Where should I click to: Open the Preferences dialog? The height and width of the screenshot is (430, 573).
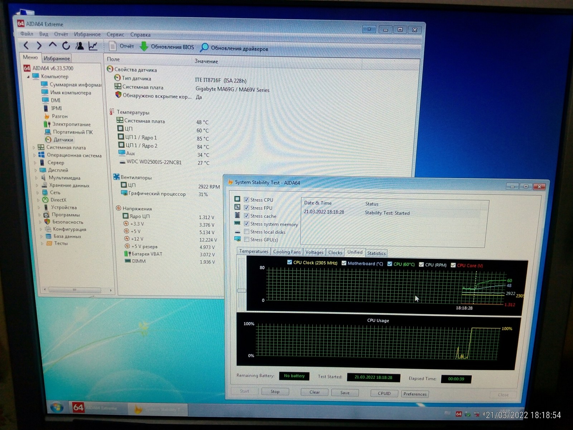[x=415, y=394]
